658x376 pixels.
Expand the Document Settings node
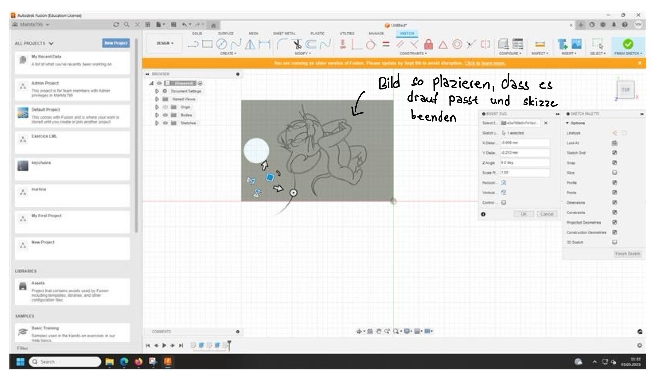coord(157,91)
